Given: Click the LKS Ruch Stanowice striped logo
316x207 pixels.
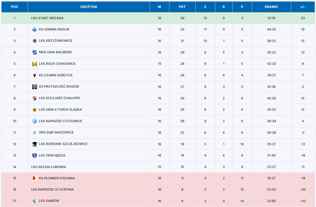Looking at the screenshot, I should pos(34,64).
